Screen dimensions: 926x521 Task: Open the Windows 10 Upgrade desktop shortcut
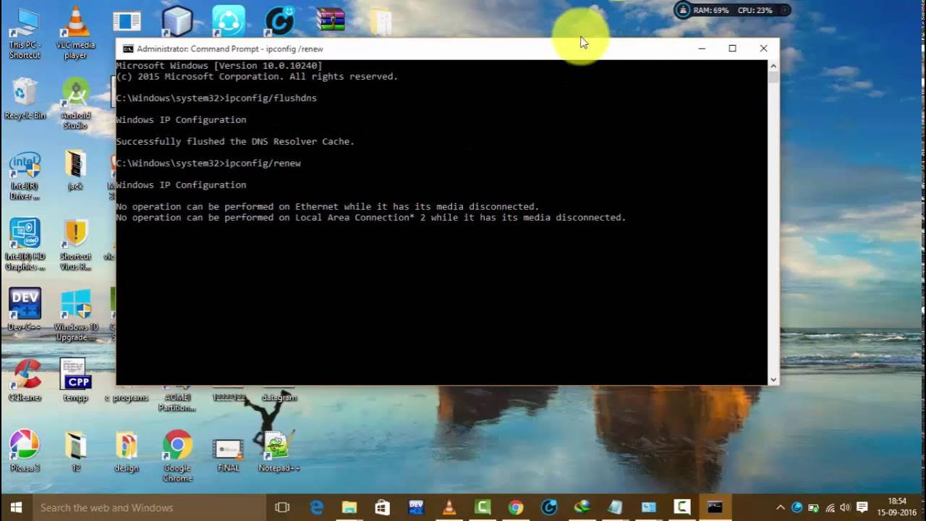tap(75, 314)
